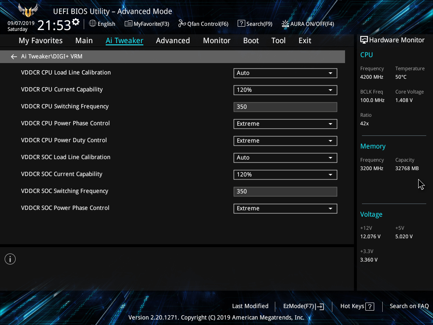Select VDDCR SOC Switching Frequency label
433x325 pixels.
(64, 191)
